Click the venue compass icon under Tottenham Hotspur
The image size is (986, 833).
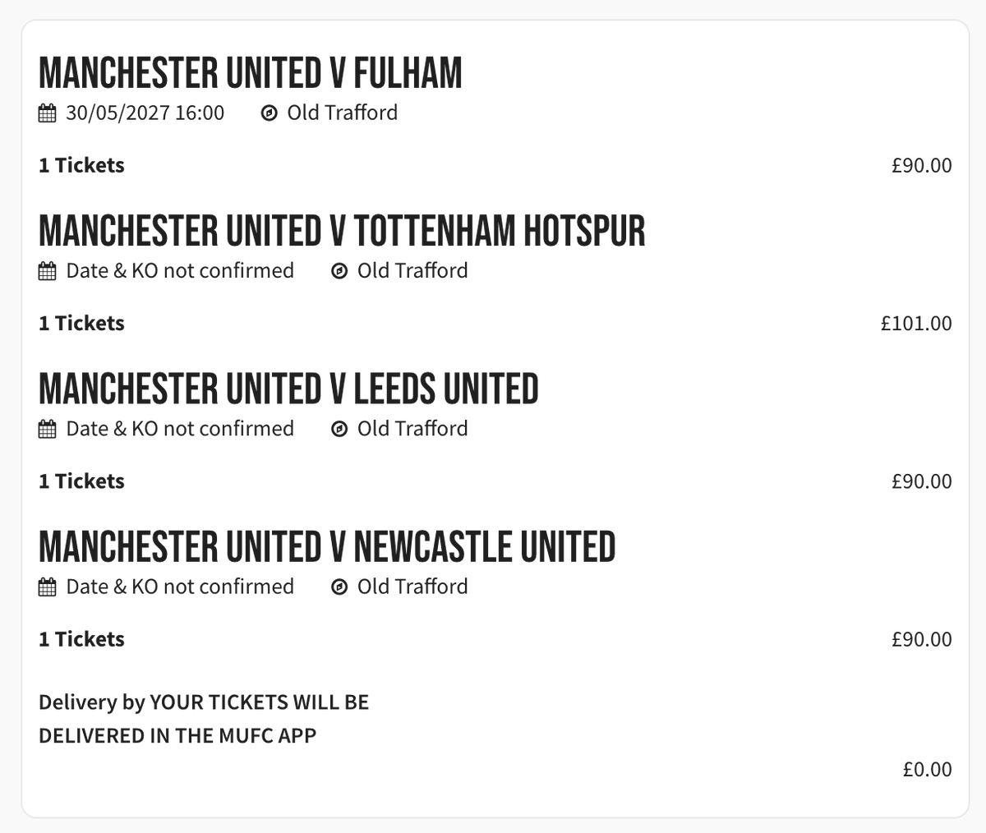pos(339,271)
